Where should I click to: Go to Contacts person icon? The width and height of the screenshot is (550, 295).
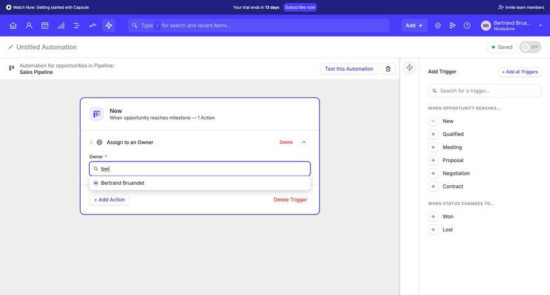[29, 26]
